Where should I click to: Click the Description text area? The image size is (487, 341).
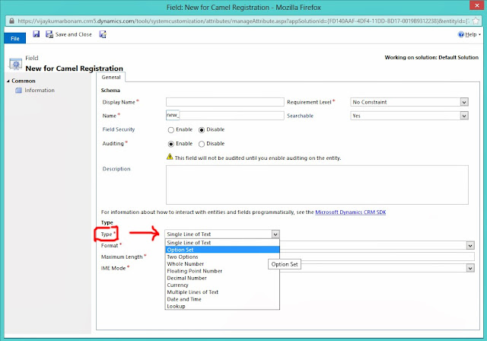point(317,185)
